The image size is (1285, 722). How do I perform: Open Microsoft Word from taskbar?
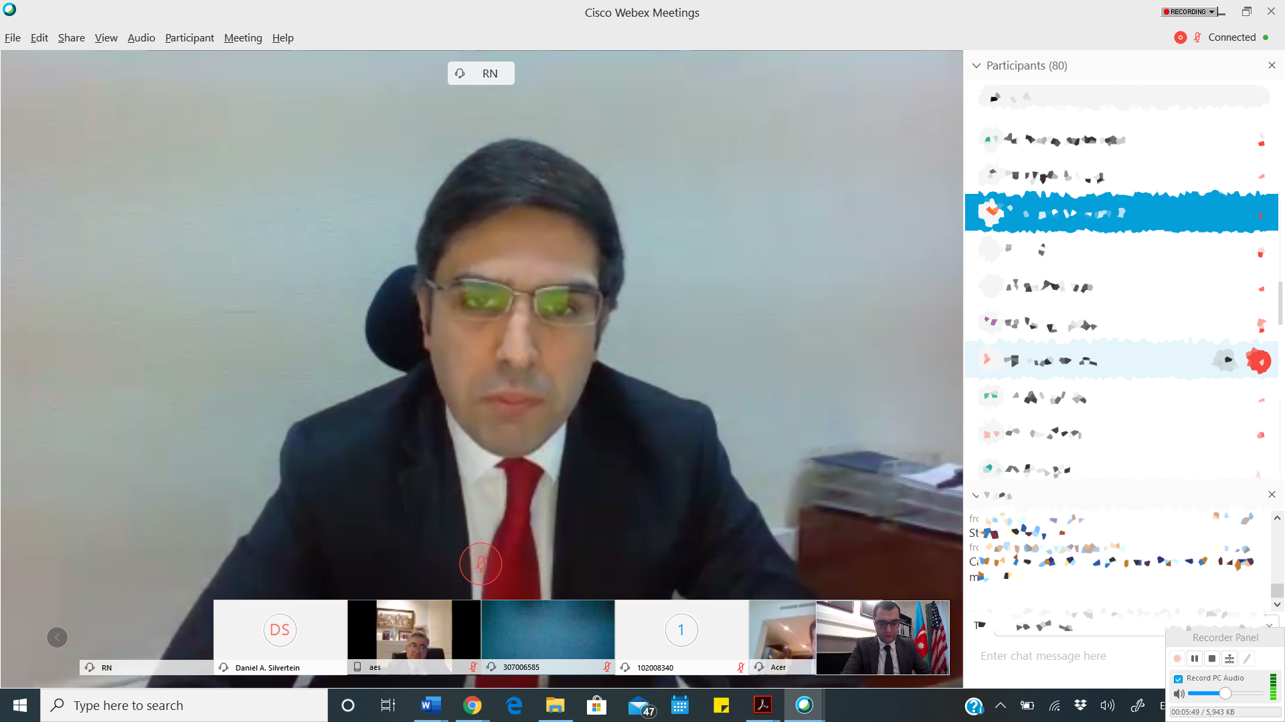[430, 705]
